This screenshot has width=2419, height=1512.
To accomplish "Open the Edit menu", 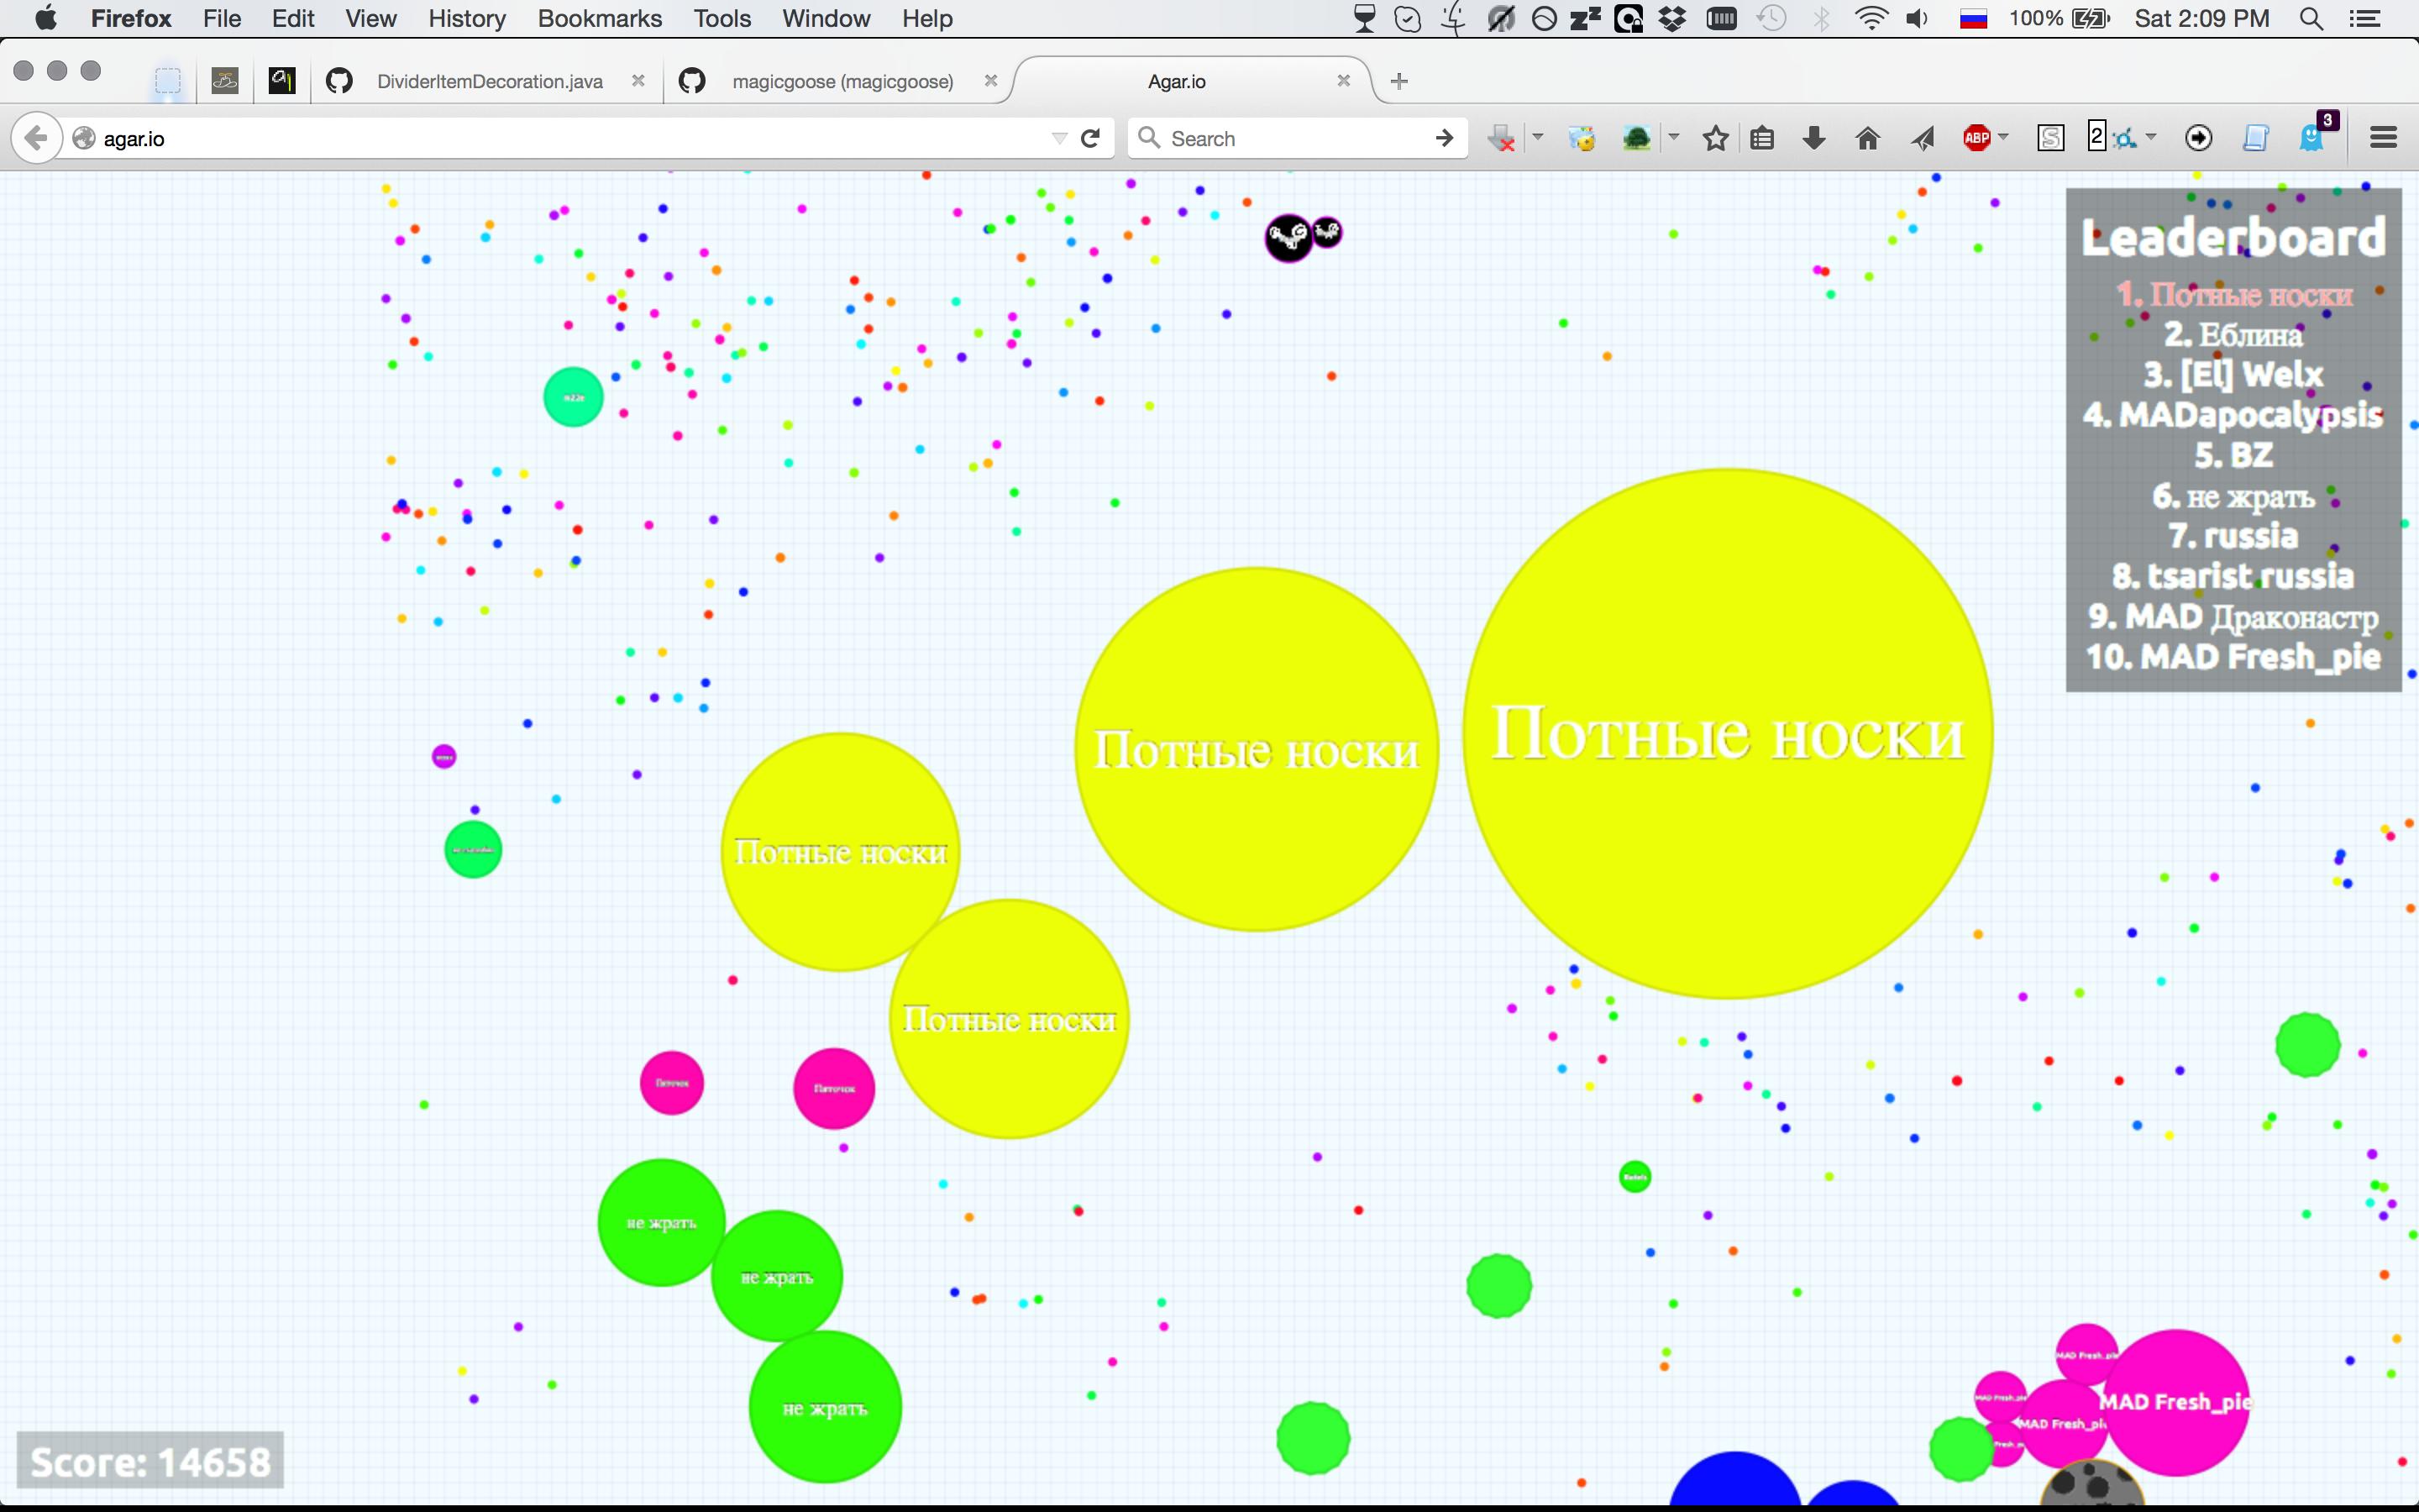I will (293, 18).
